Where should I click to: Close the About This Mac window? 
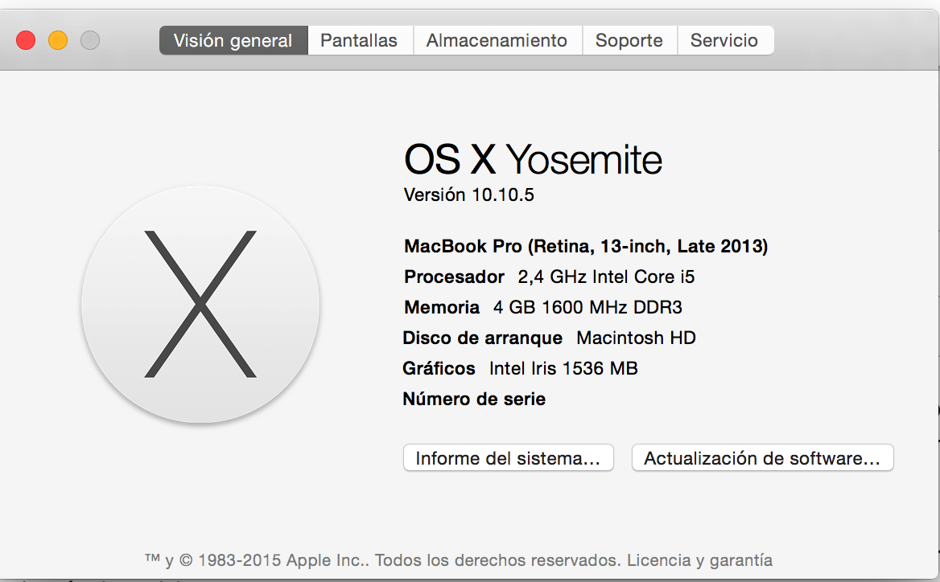(26, 40)
